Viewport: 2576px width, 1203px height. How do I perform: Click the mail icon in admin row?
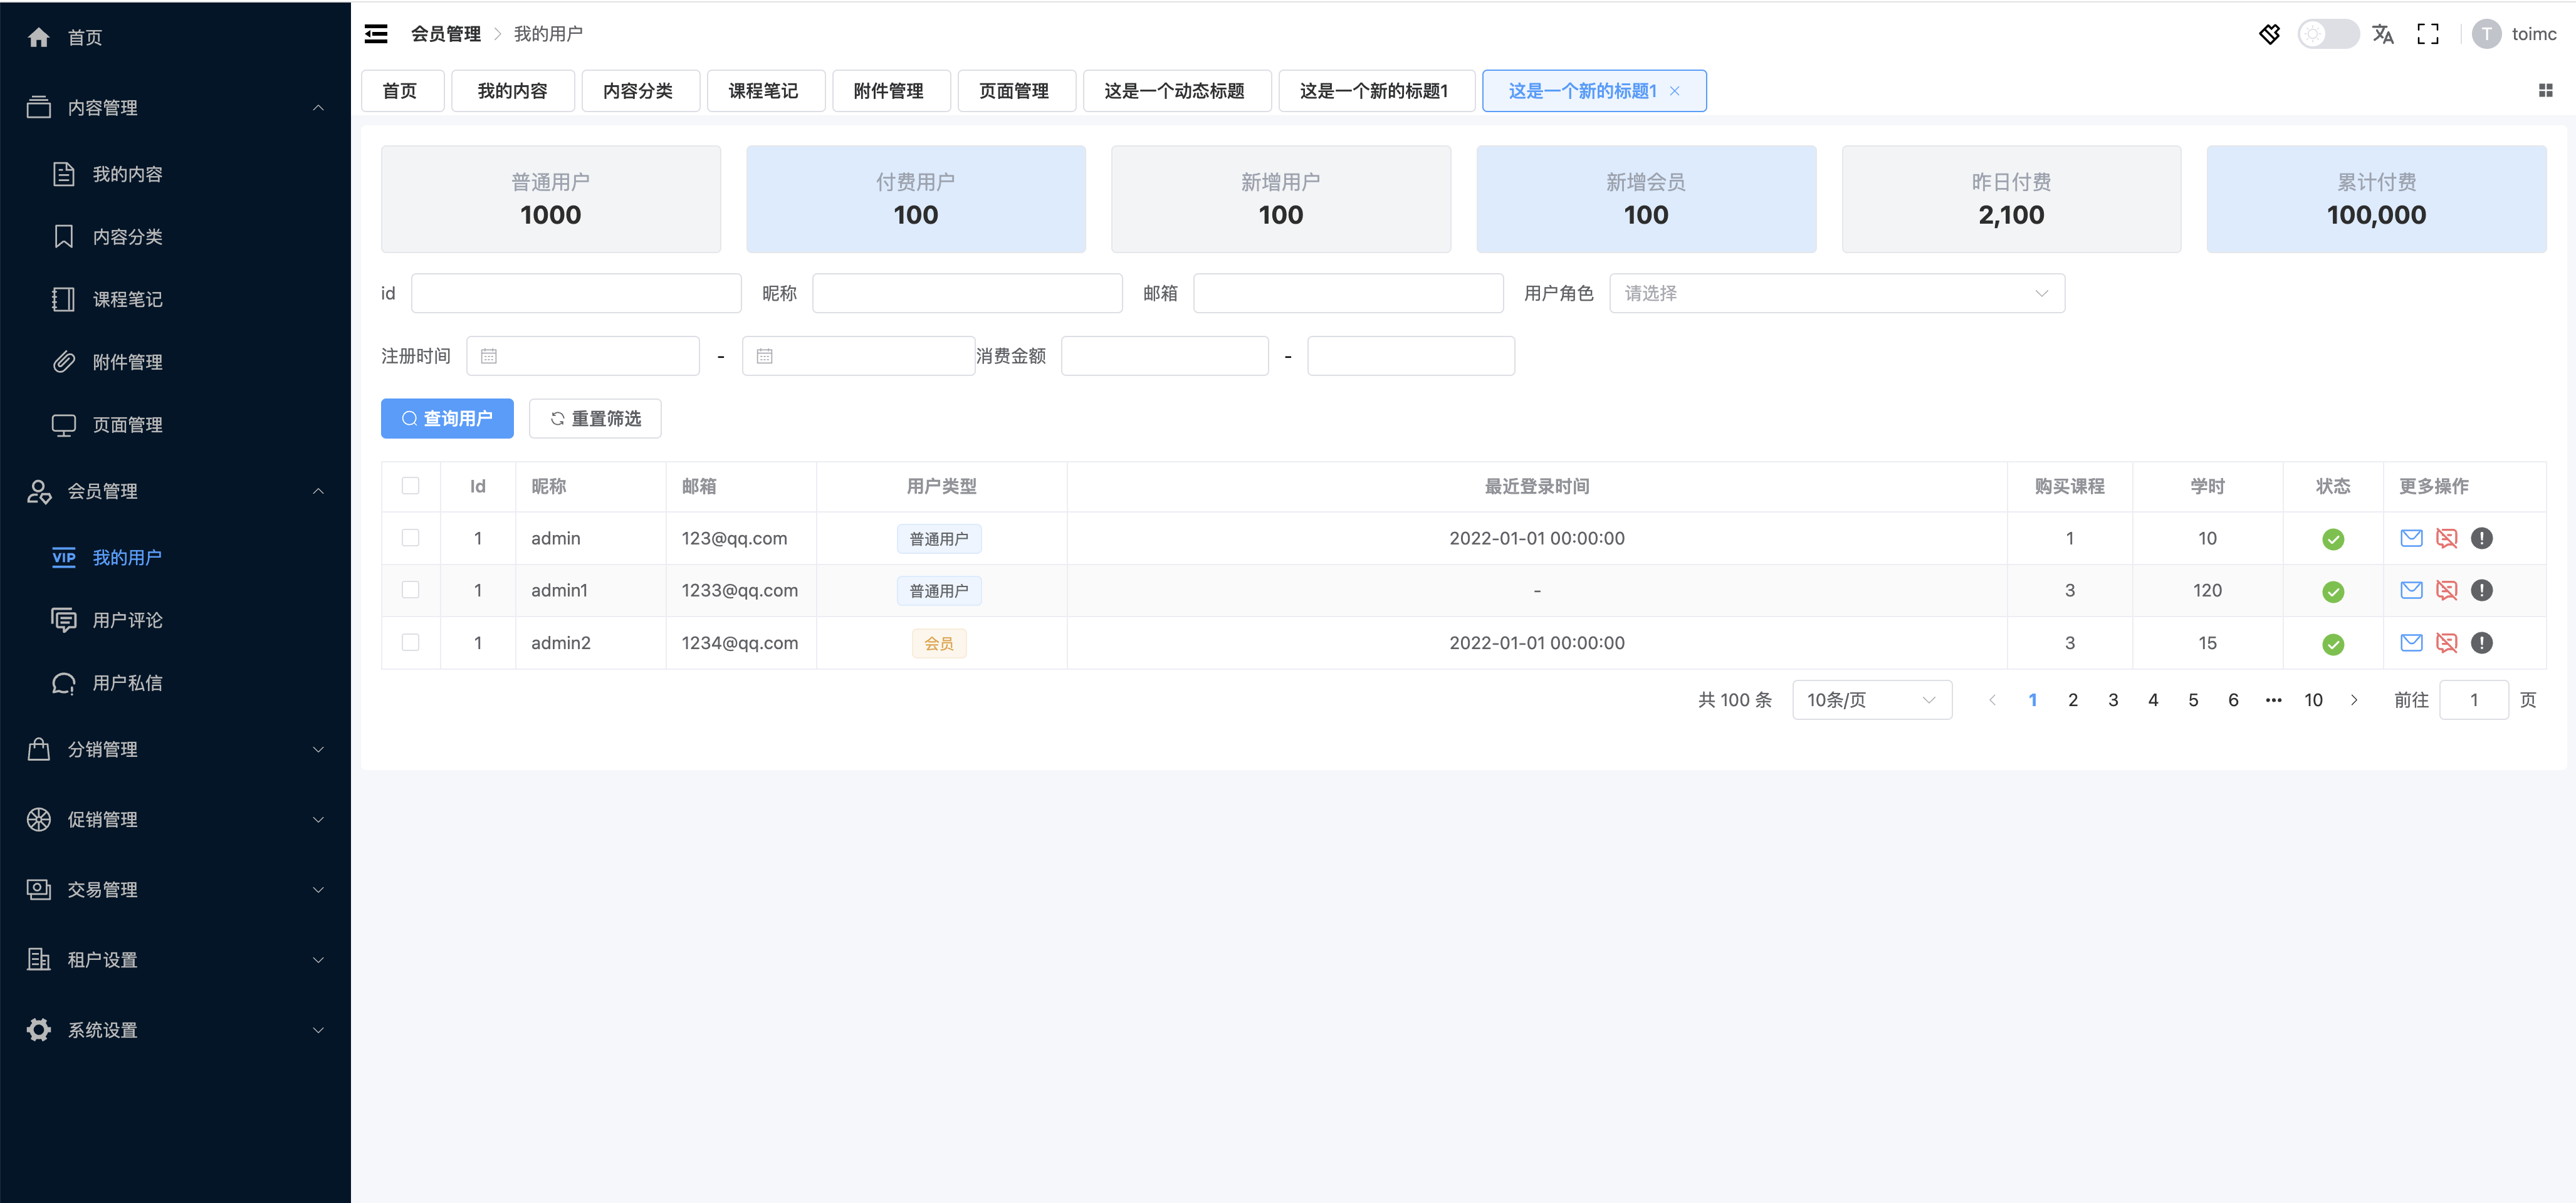(2411, 538)
